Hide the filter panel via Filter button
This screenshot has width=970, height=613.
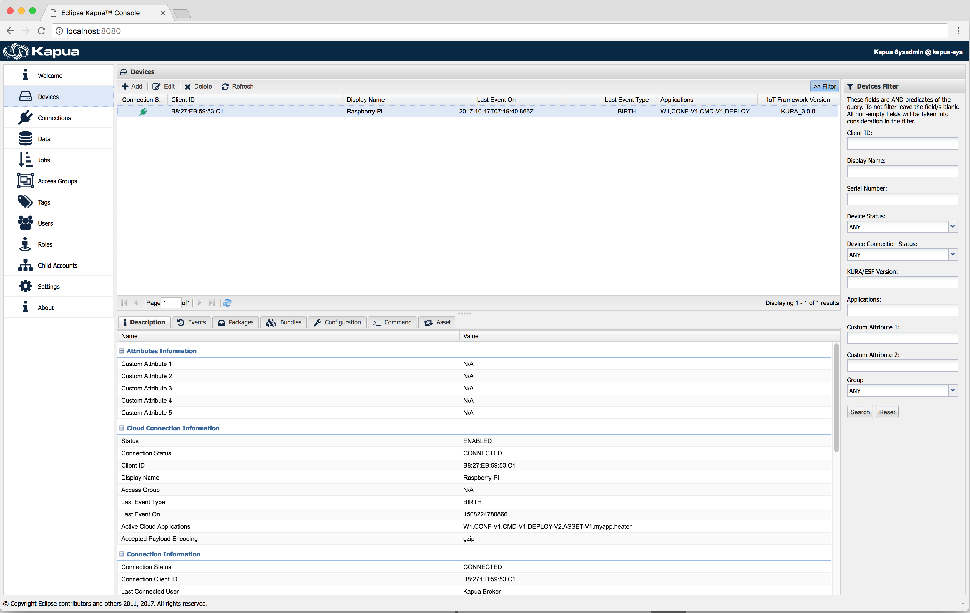pyautogui.click(x=824, y=87)
